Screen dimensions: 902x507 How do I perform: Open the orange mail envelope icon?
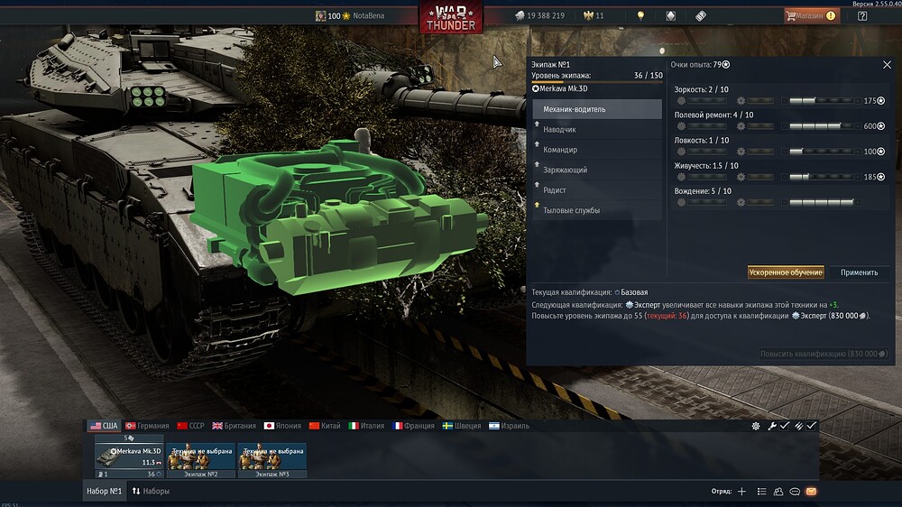(811, 491)
